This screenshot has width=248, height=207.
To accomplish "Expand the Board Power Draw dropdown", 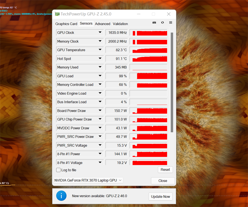I will [100, 111].
